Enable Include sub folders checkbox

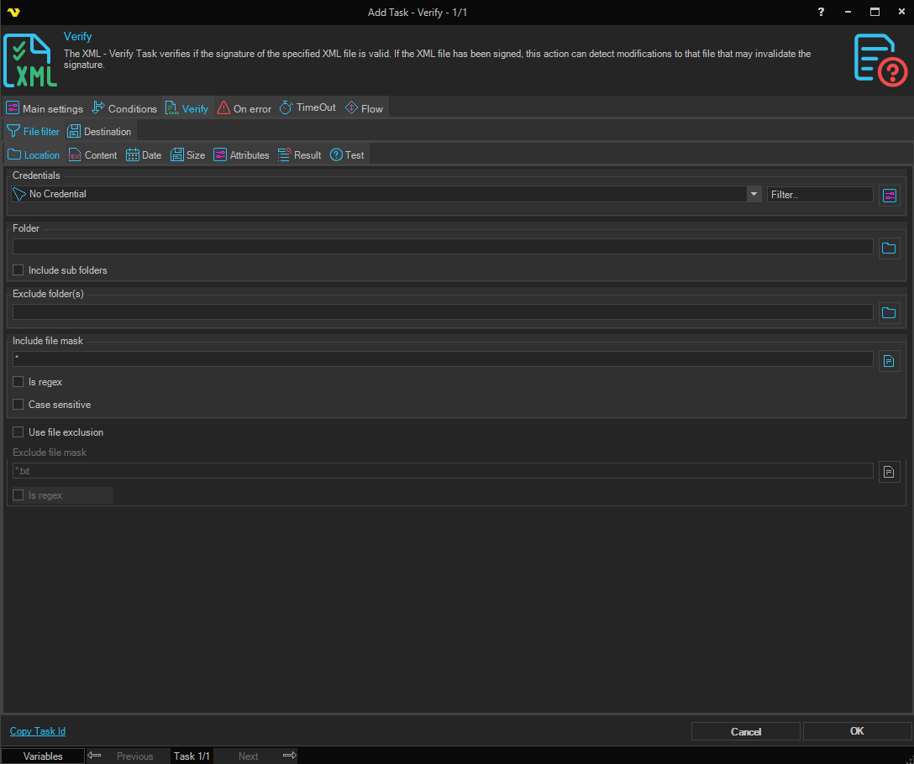(x=18, y=270)
